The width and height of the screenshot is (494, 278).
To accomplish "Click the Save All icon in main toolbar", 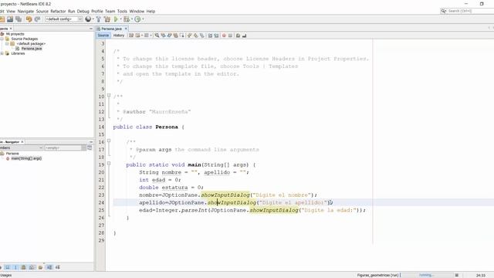I will click(x=19, y=19).
